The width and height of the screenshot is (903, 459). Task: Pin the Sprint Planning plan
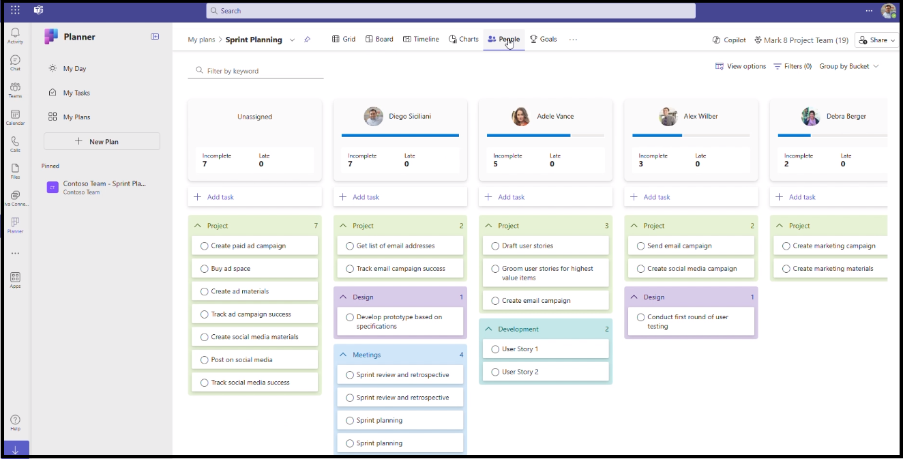click(307, 40)
